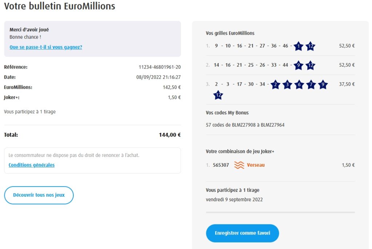Click the Verseau zodiac label
372x249 pixels.
point(256,165)
